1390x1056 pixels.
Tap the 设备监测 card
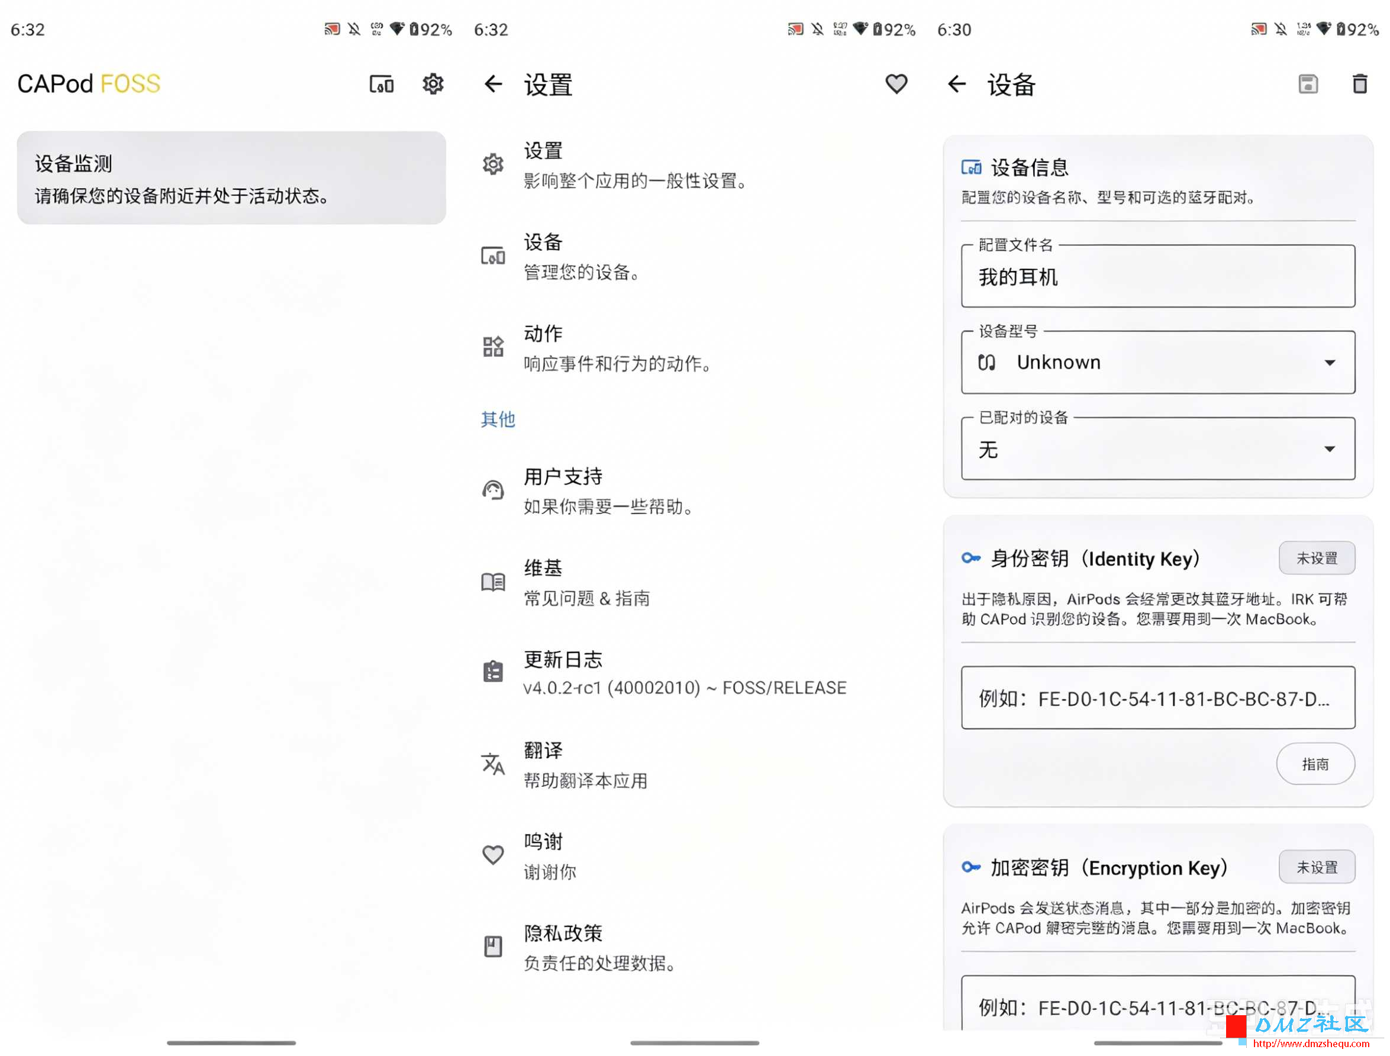click(x=231, y=178)
